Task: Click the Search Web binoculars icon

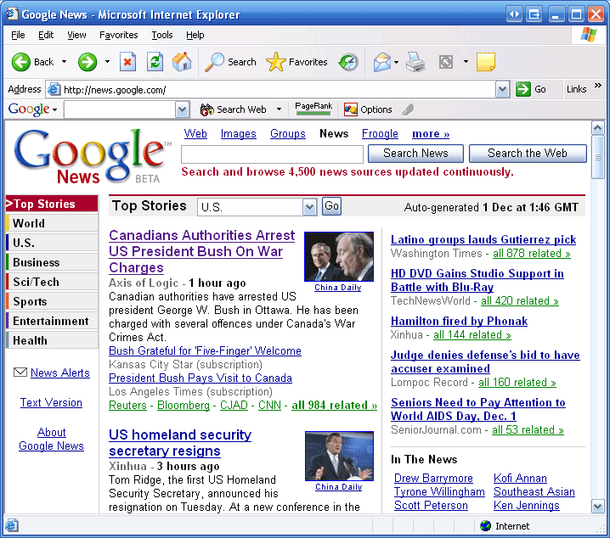Action: point(207,110)
